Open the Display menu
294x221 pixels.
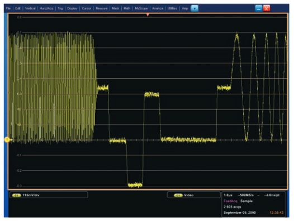click(72, 8)
